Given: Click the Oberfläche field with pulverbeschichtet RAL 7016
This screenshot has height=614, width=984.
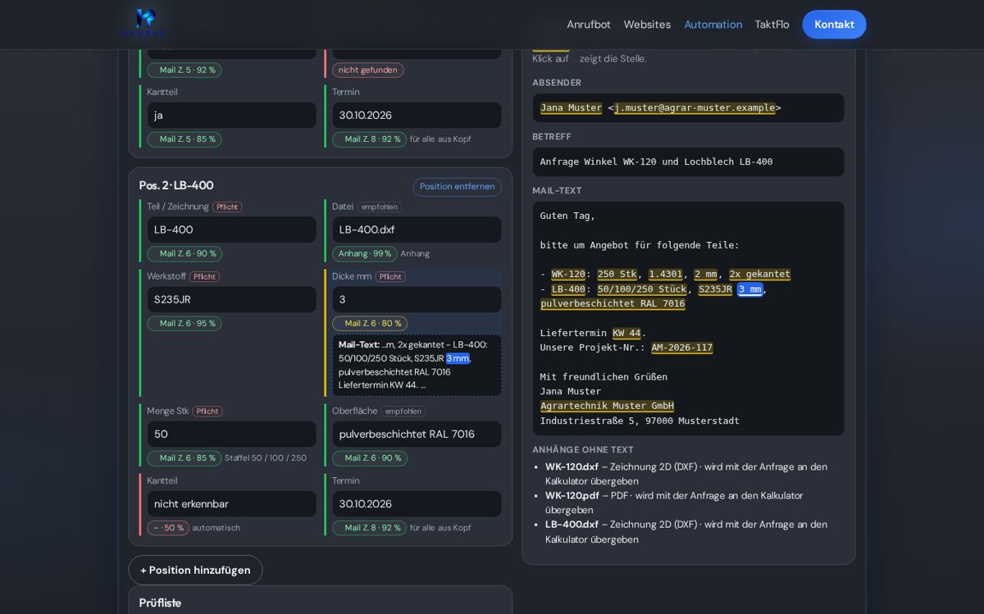Looking at the screenshot, I should click(417, 434).
